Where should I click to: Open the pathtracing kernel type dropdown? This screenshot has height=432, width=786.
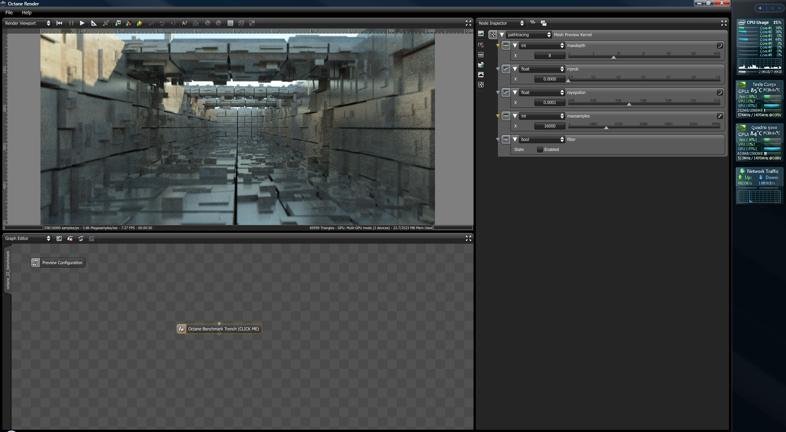[x=529, y=35]
